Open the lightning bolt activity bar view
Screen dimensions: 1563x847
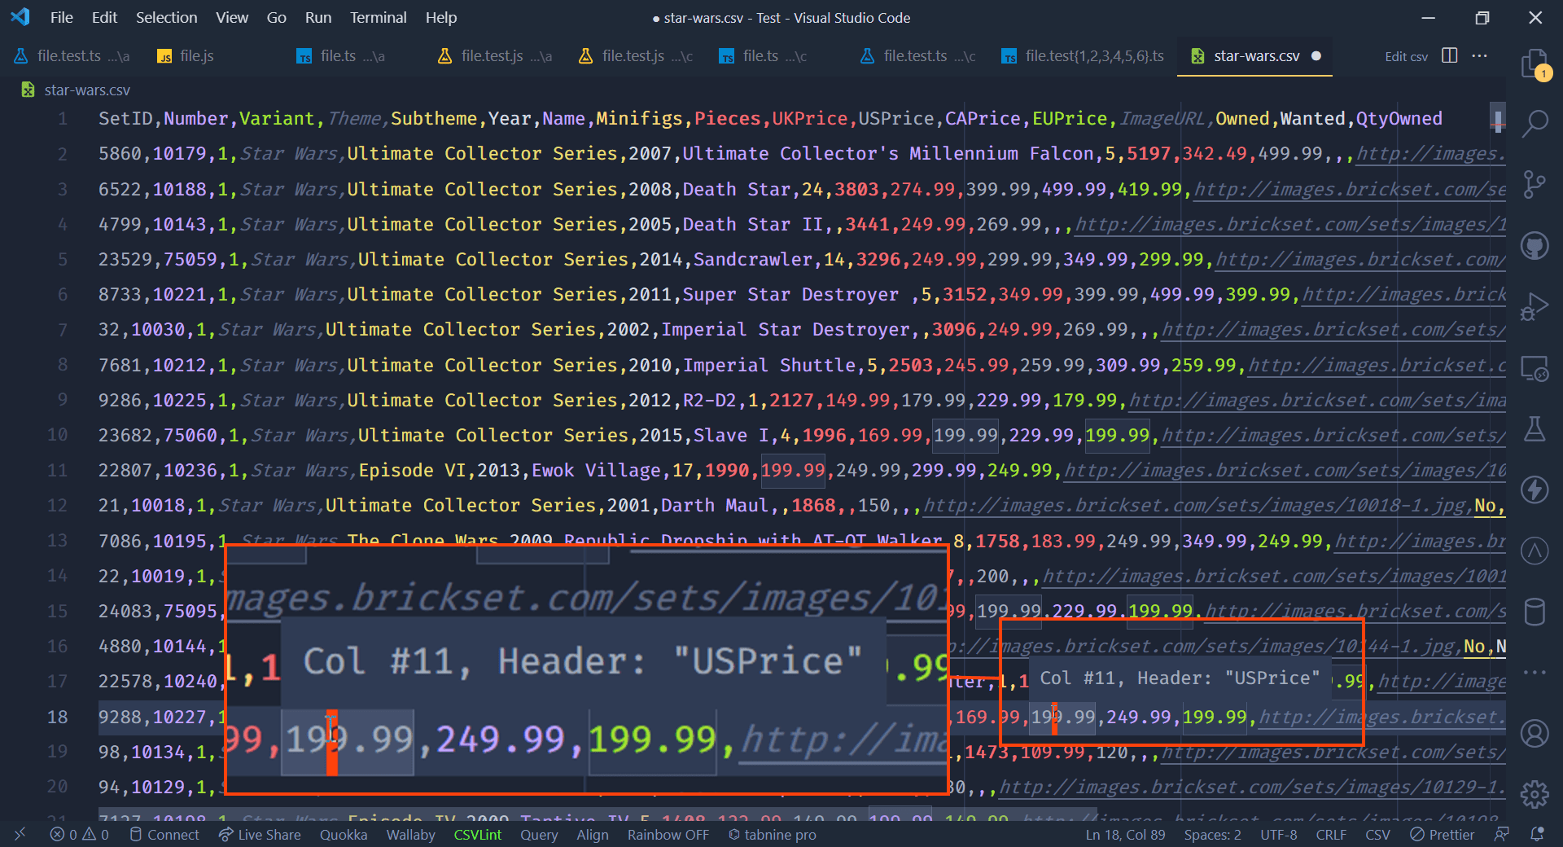pos(1535,489)
